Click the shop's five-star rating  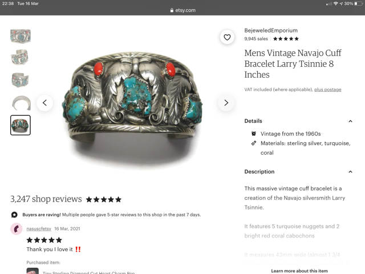coord(286,39)
